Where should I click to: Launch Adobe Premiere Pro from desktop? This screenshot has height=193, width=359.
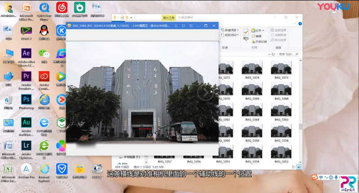click(26, 76)
